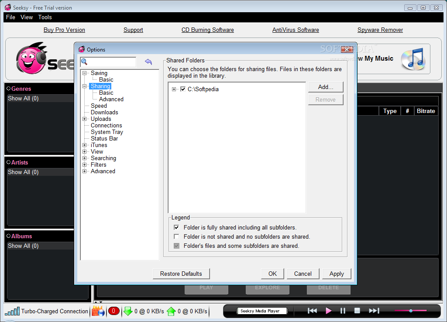
Task: Click the Options dialog title icon
Action: pyautogui.click(x=82, y=49)
